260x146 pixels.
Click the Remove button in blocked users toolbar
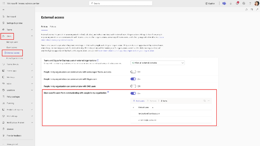click(152, 101)
